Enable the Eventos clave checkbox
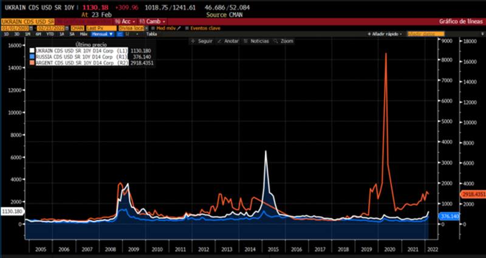 click(188, 28)
